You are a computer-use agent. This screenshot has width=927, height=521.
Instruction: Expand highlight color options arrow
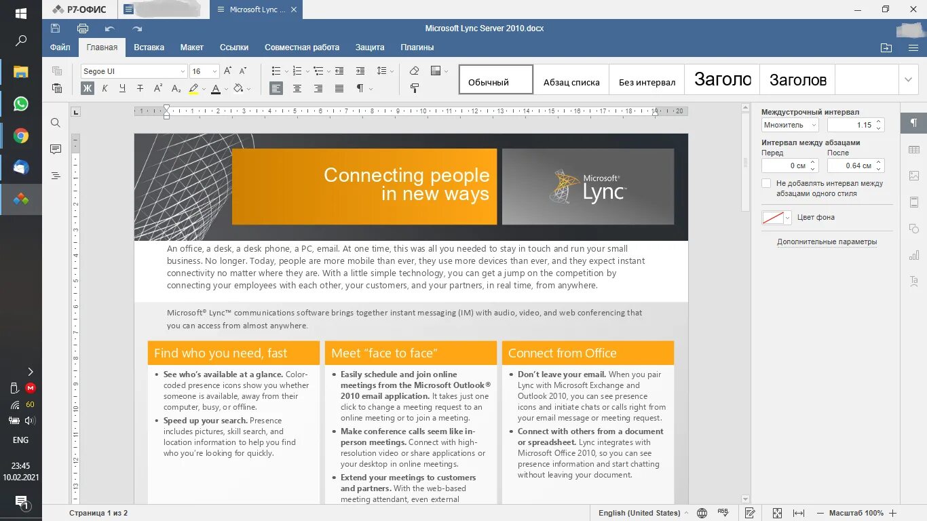pos(204,89)
